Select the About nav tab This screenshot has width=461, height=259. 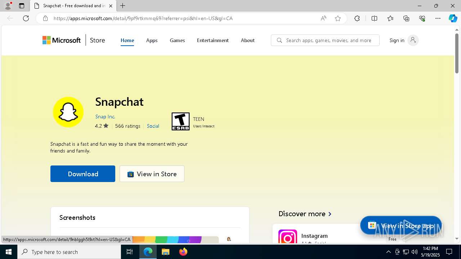click(x=247, y=40)
